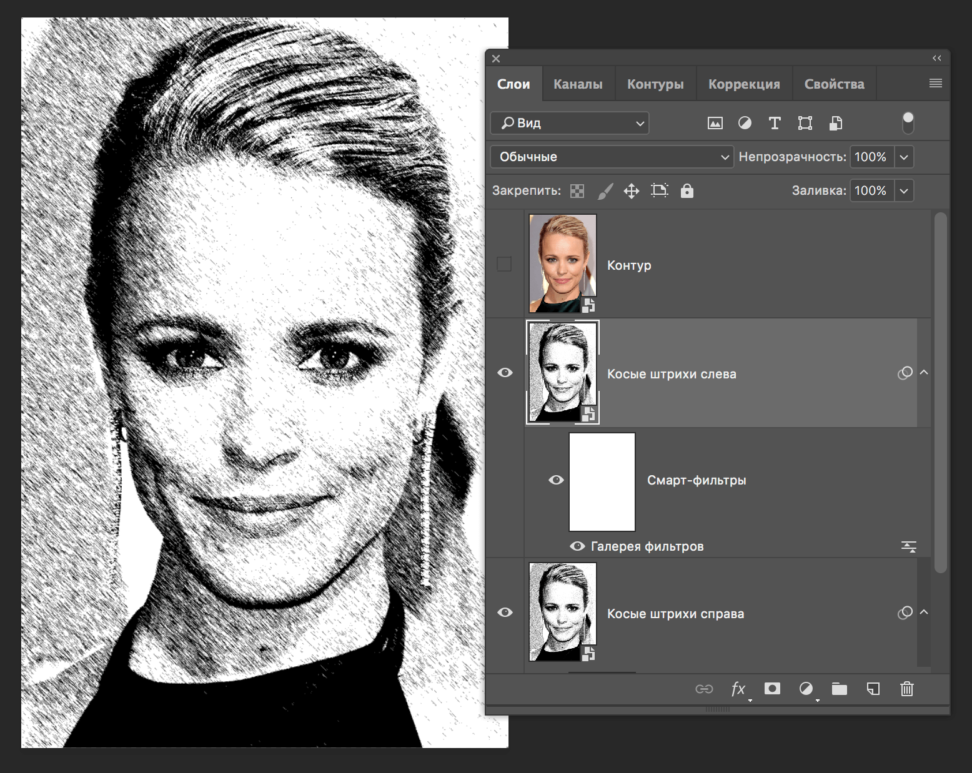Switch to the Каналы tab
The height and width of the screenshot is (773, 972).
(578, 83)
